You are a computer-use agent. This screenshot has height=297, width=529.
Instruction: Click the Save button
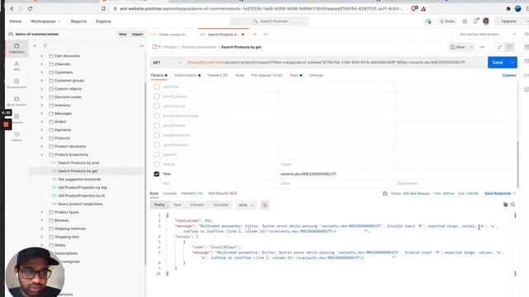click(458, 47)
